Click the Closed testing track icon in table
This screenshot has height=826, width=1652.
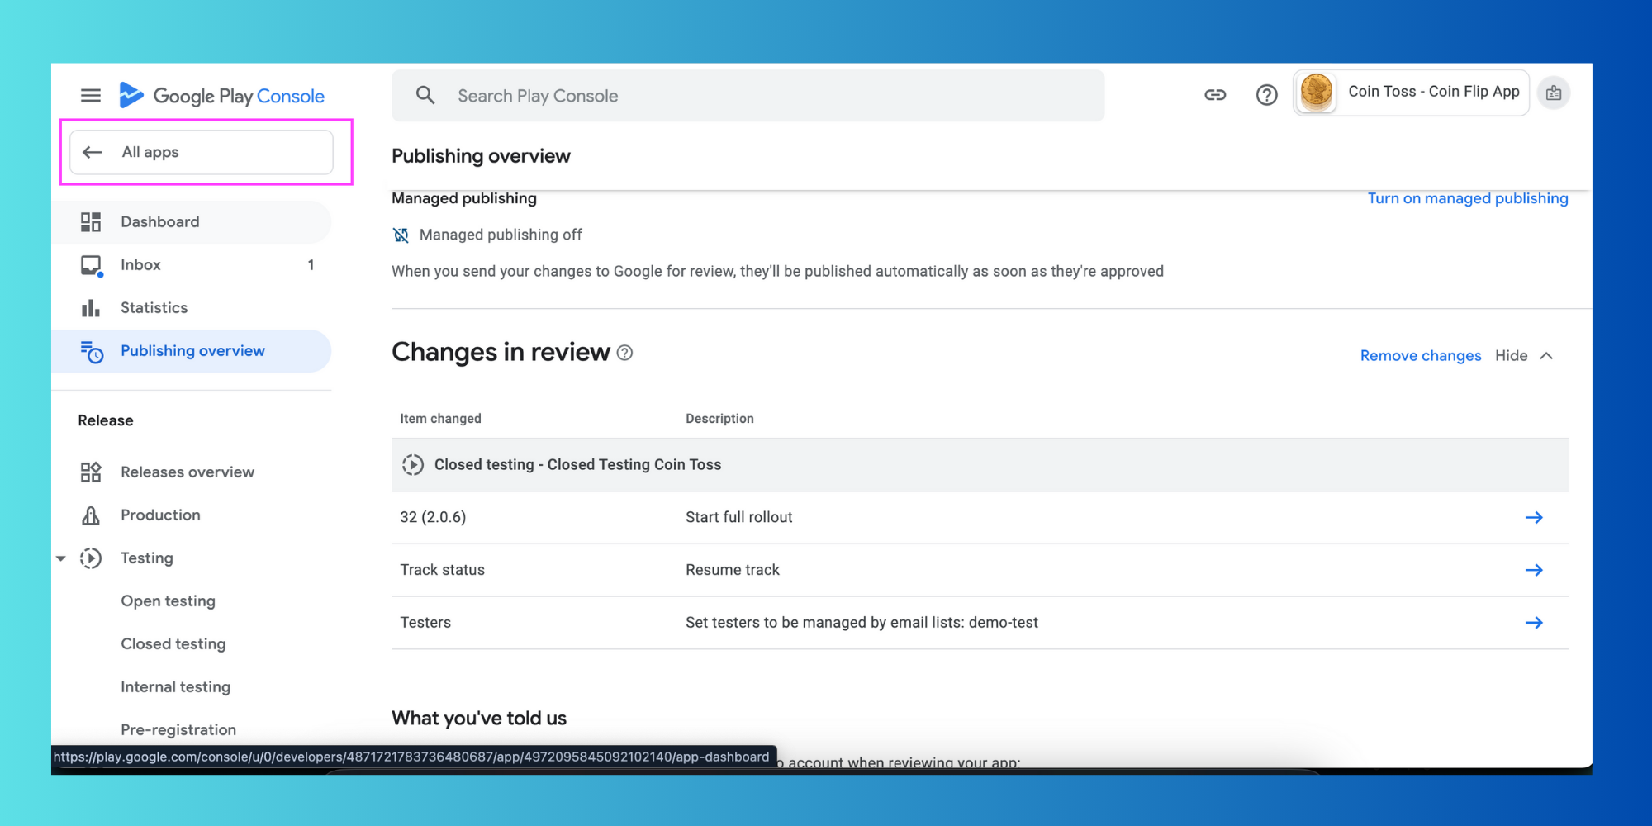pyautogui.click(x=412, y=465)
